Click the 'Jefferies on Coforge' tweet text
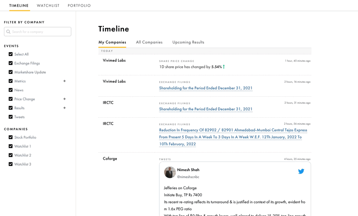The height and width of the screenshot is (216, 358). tap(180, 188)
